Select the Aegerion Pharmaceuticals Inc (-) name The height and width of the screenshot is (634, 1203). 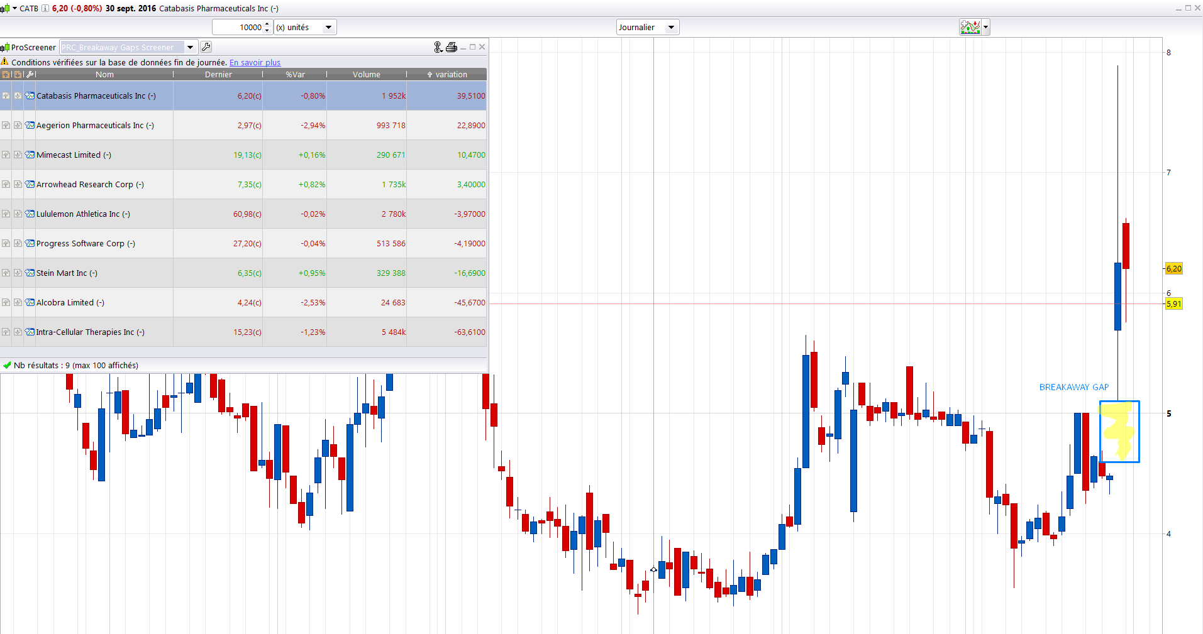coord(95,125)
